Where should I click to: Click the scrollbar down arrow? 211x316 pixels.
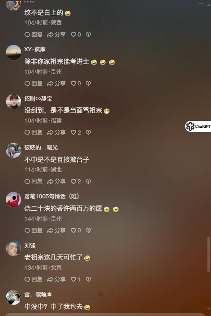coord(209,309)
